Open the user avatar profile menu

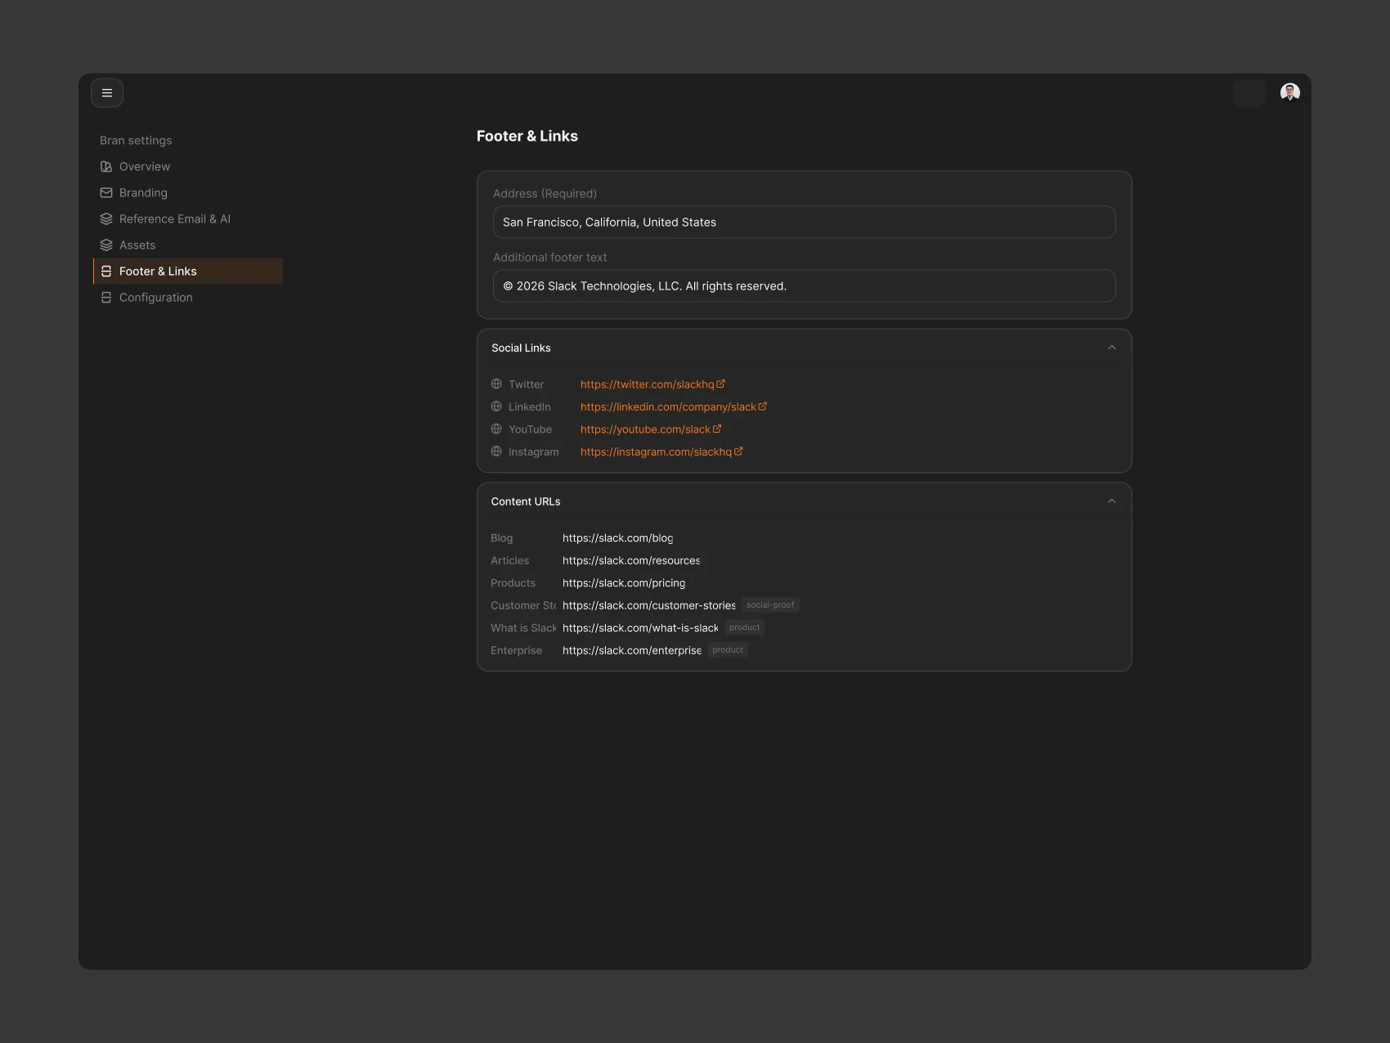coord(1290,92)
